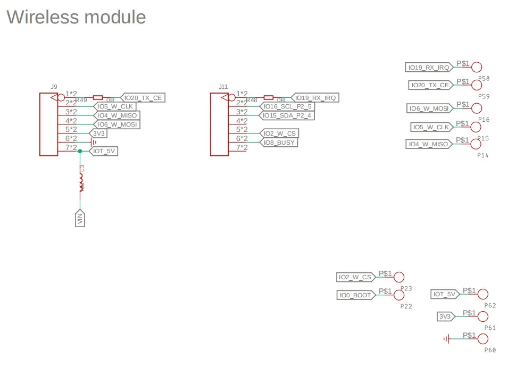The height and width of the screenshot is (375, 508).
Task: Click IO19_RX_IRQ label beside R48
Action: [315, 98]
